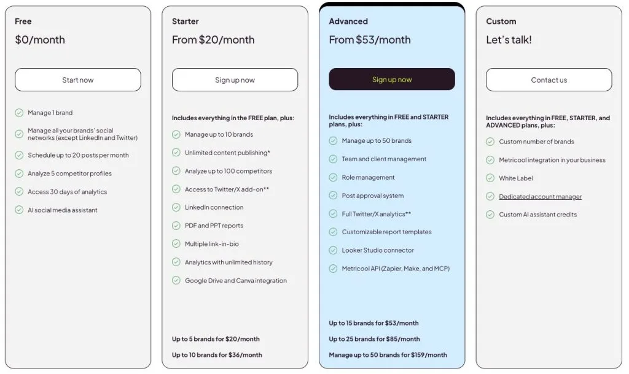Image resolution: width=629 pixels, height=374 pixels.
Task: Click checkmark beside Unlimited content publishing
Action: (176, 153)
